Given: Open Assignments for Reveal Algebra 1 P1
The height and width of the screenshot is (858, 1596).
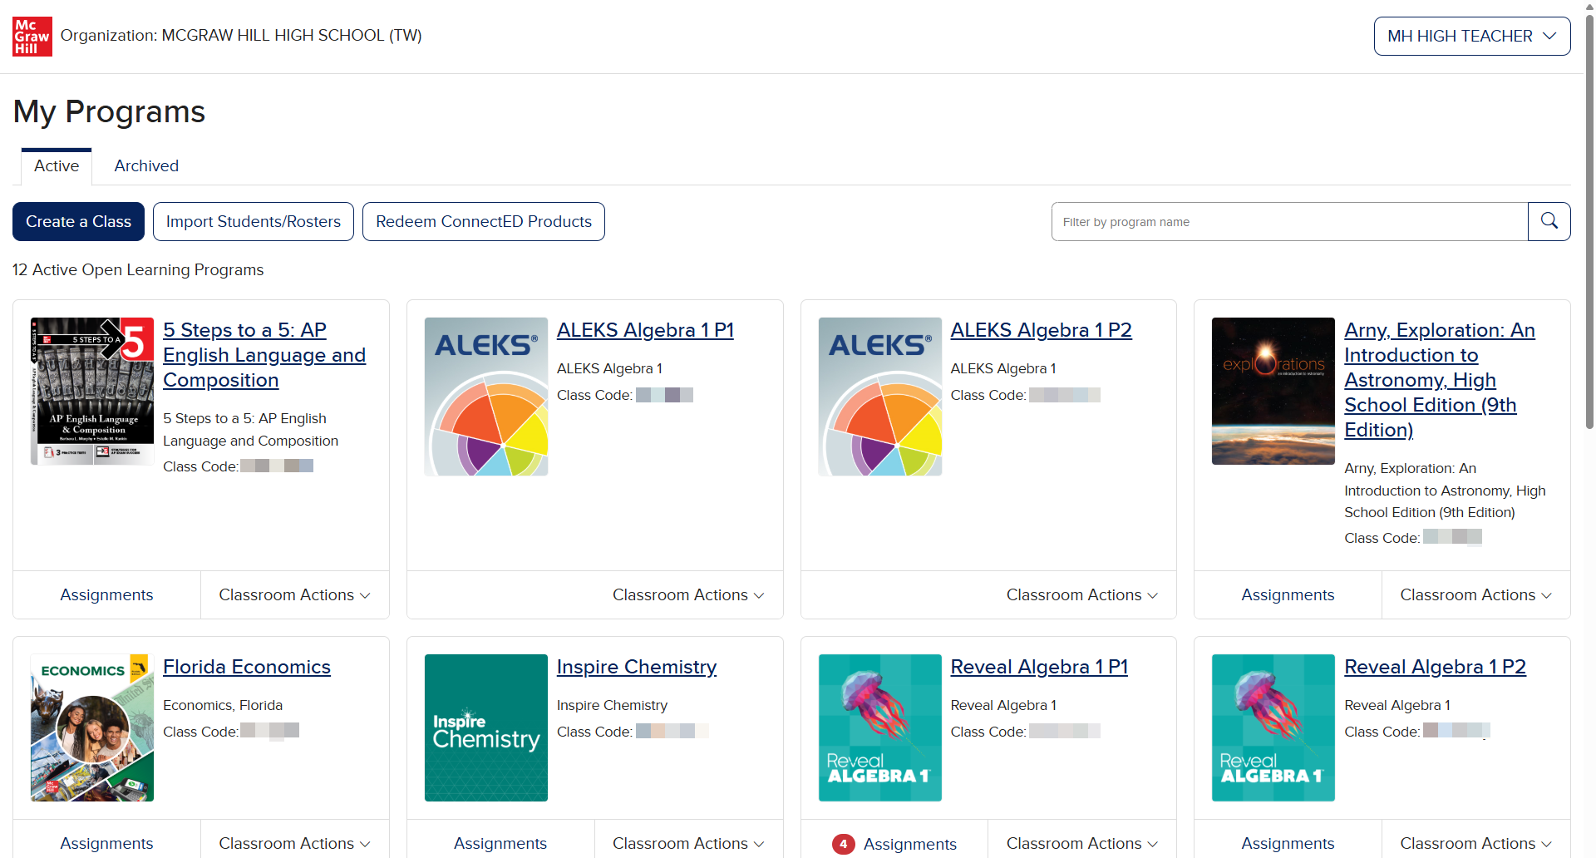Looking at the screenshot, I should click(909, 844).
